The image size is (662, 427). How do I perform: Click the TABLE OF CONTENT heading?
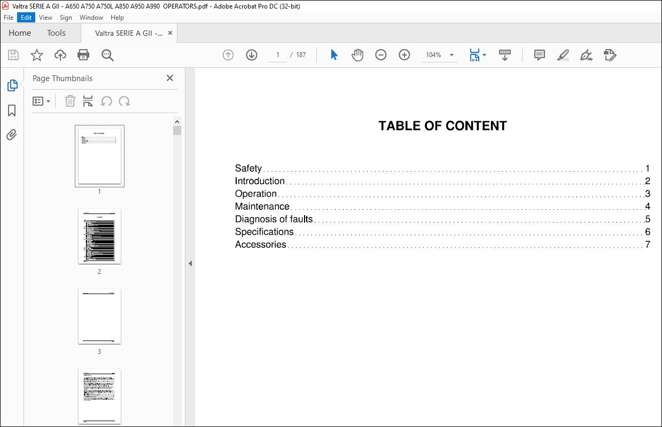coord(442,126)
